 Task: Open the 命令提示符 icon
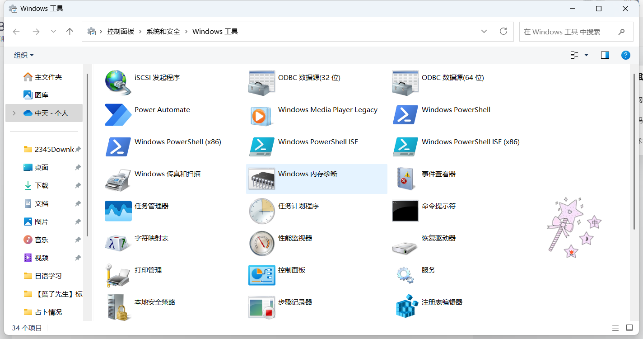pyautogui.click(x=405, y=211)
